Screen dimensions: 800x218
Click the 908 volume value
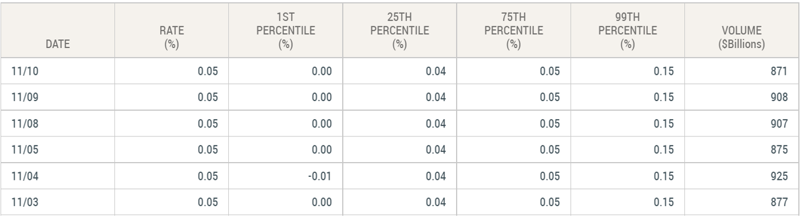[x=780, y=97]
